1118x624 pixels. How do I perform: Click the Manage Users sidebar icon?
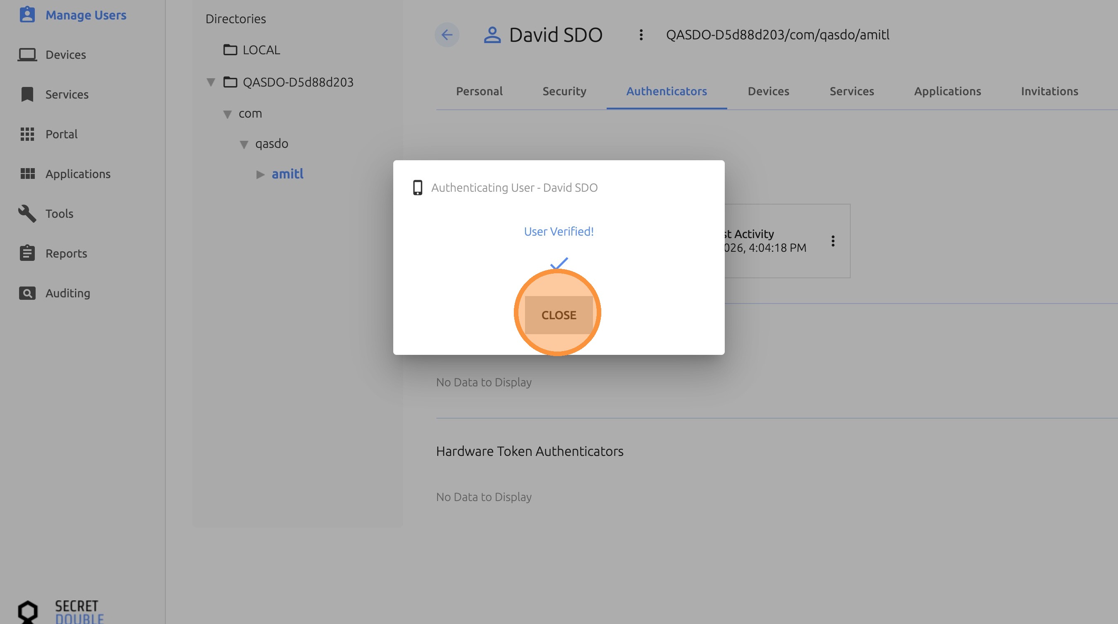coord(27,15)
